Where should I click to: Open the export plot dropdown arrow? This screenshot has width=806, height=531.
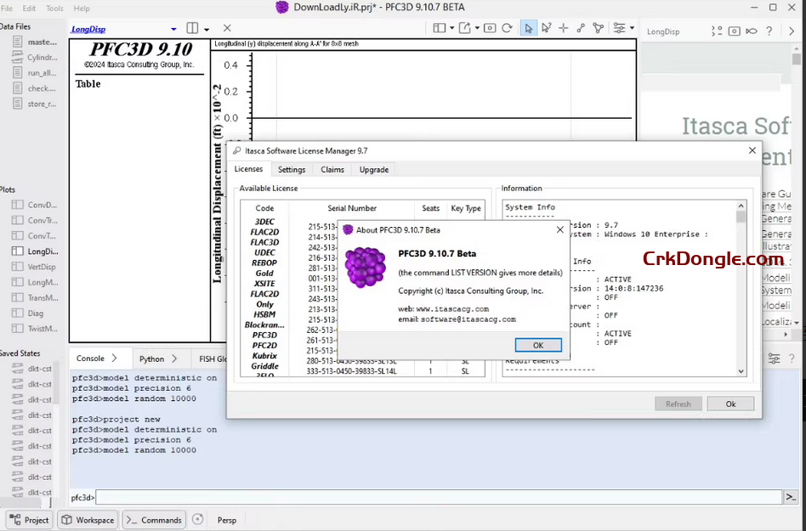click(x=477, y=28)
